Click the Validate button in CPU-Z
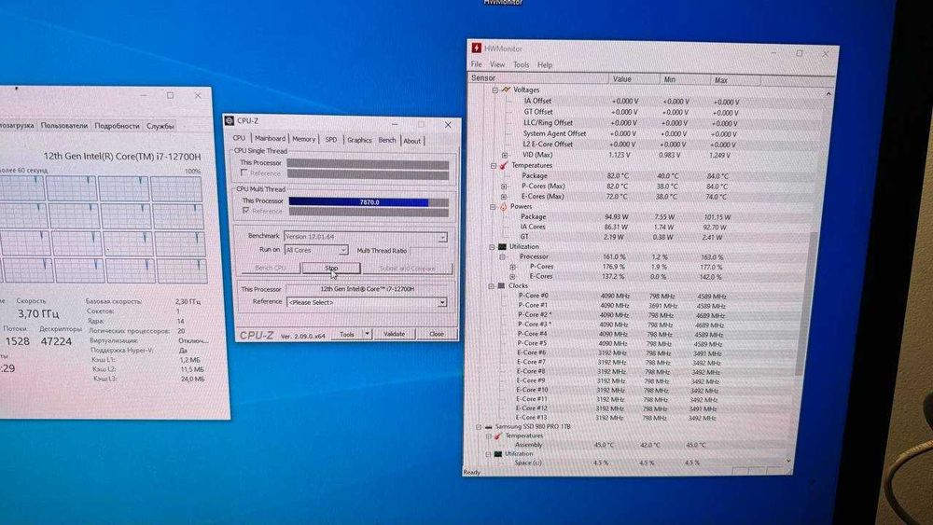933x525 pixels. click(x=394, y=334)
